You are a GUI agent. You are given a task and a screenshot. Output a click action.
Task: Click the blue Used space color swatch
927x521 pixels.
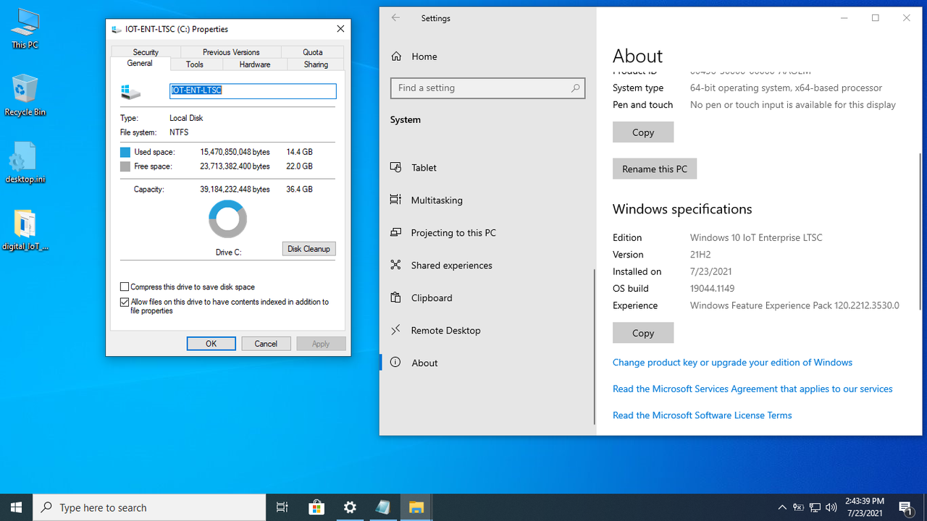(x=125, y=152)
